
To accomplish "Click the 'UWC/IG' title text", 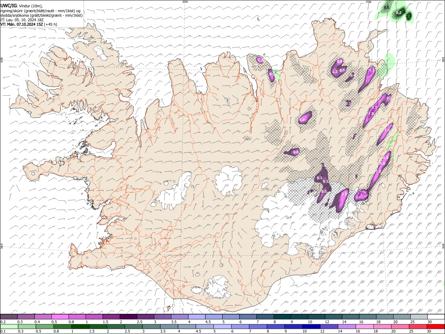I will [9, 5].
